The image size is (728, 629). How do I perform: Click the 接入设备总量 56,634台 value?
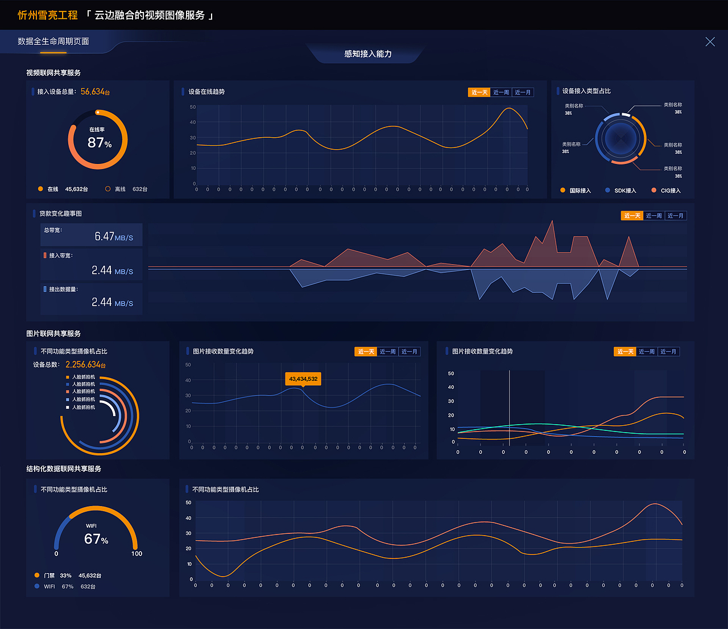click(95, 92)
